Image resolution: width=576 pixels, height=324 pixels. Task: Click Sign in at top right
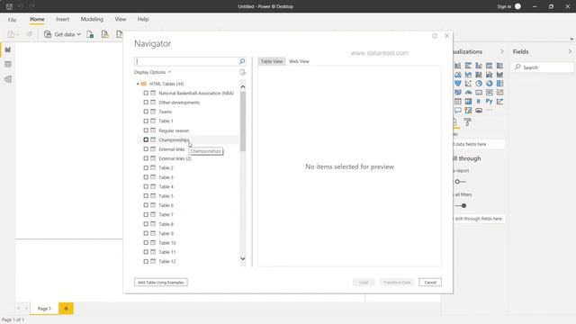click(x=504, y=6)
